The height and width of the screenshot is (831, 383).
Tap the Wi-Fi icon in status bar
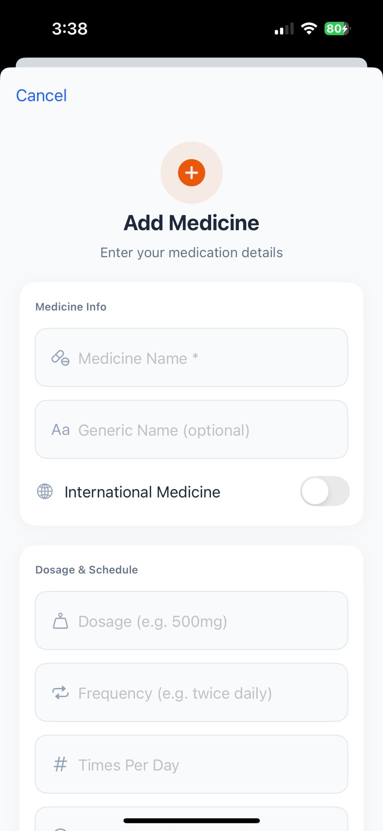click(x=309, y=29)
